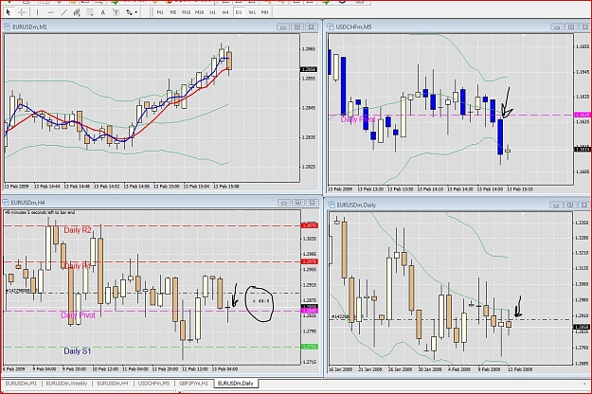Pick the Fibonacci retracement tool
The image size is (592, 394).
click(89, 12)
